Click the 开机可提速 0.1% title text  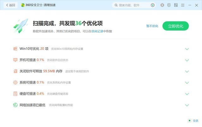[x=32, y=60]
